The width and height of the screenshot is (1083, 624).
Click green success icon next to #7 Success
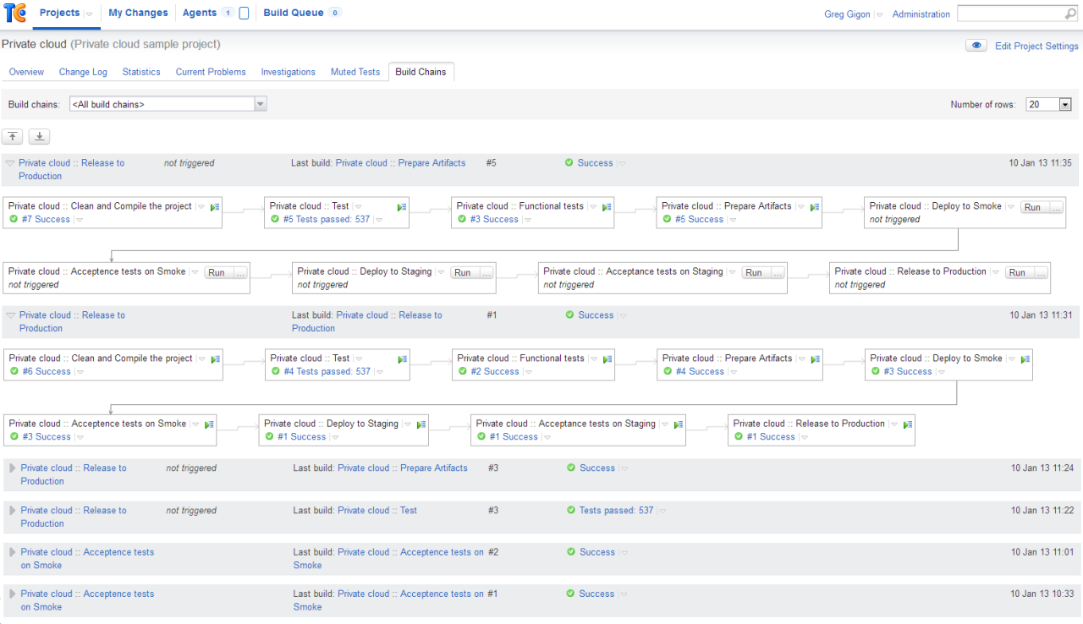tap(14, 220)
